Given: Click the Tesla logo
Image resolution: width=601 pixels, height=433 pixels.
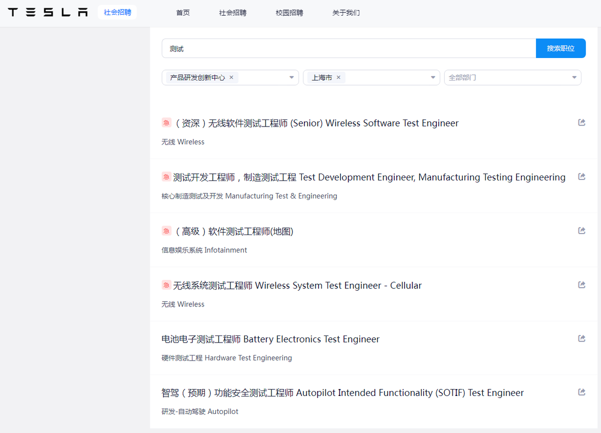Looking at the screenshot, I should pos(48,12).
